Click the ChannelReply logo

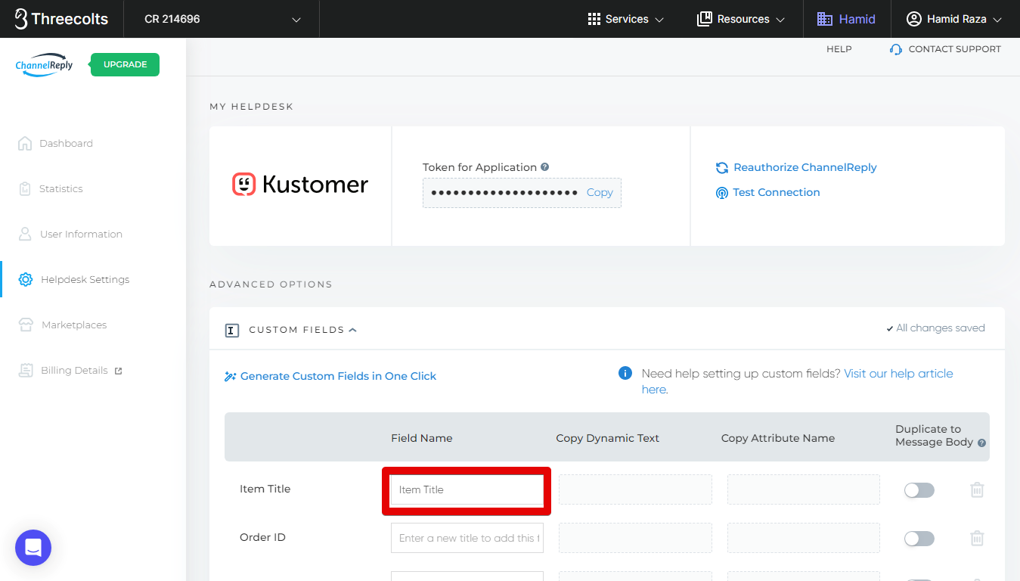pyautogui.click(x=45, y=64)
